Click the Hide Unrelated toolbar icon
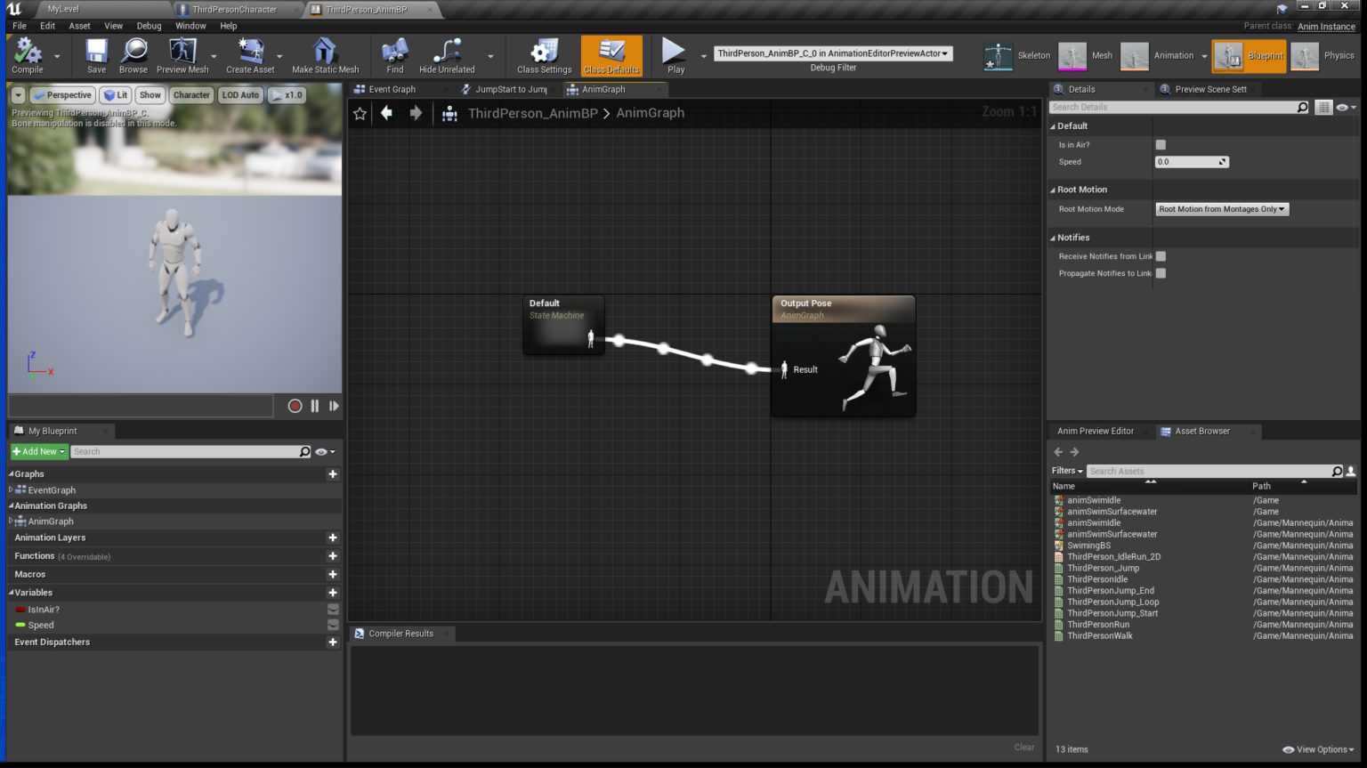 click(x=445, y=55)
